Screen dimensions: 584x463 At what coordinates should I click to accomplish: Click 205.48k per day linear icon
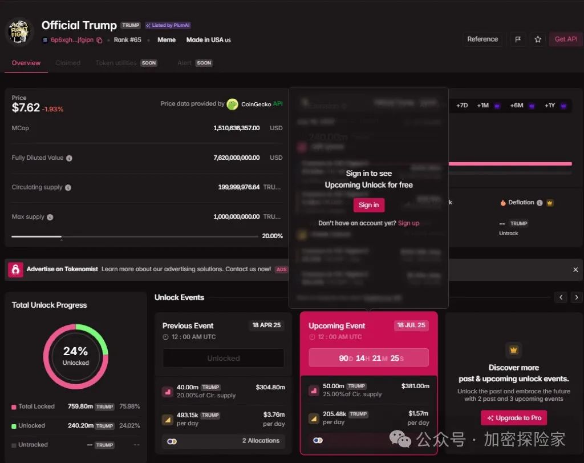click(x=314, y=418)
